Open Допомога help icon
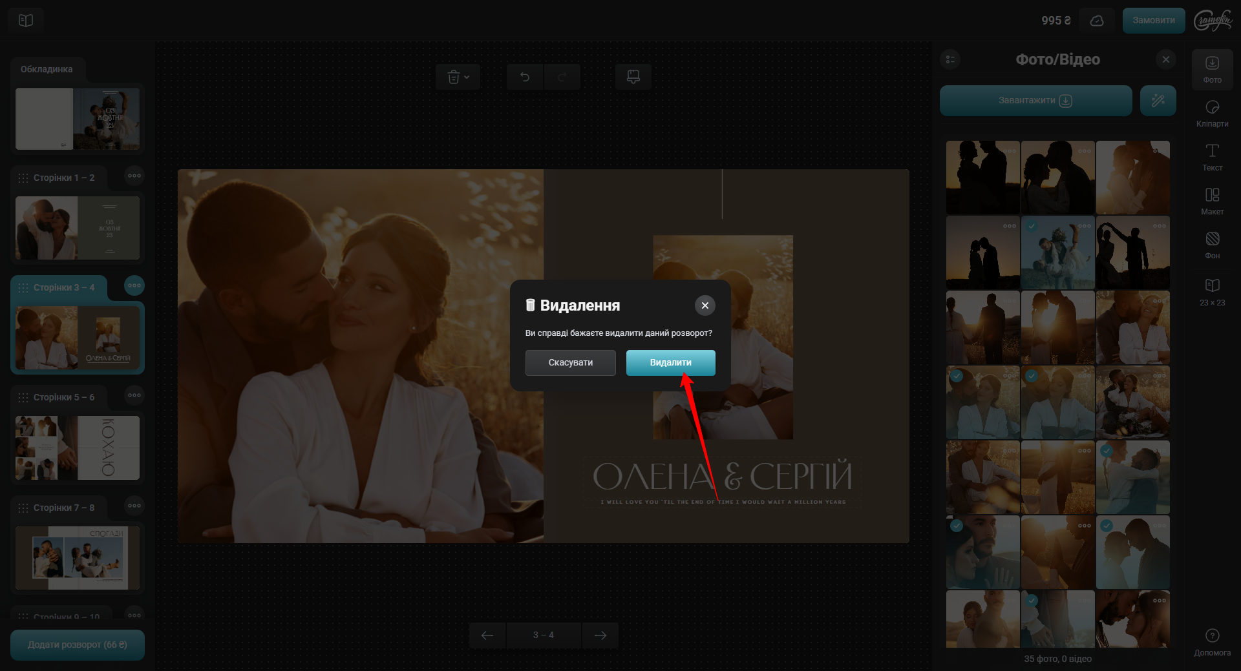Image resolution: width=1241 pixels, height=671 pixels. point(1212,642)
